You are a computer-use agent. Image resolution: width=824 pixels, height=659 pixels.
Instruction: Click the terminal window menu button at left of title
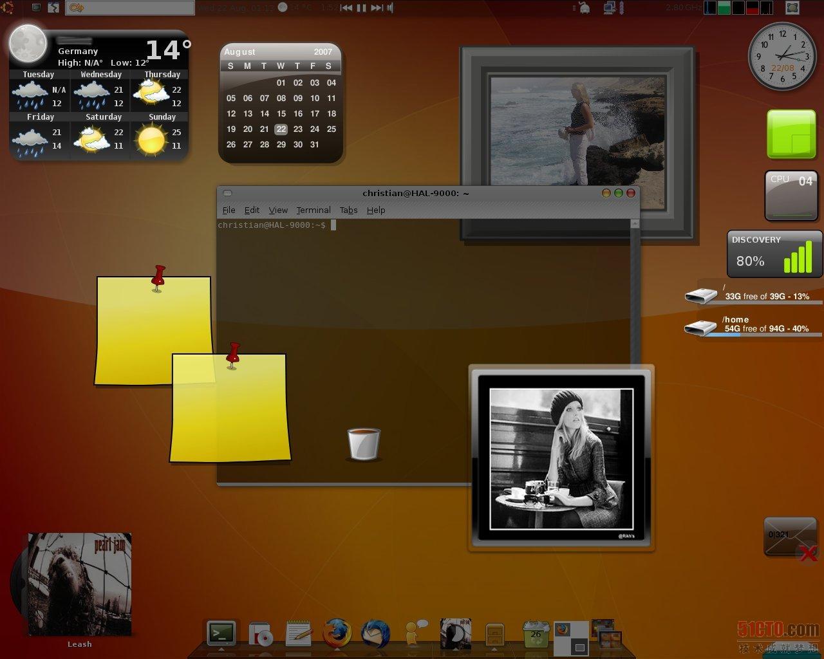click(227, 193)
